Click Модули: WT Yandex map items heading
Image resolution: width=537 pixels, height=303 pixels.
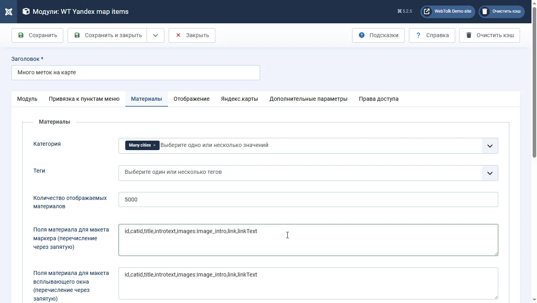81,11
